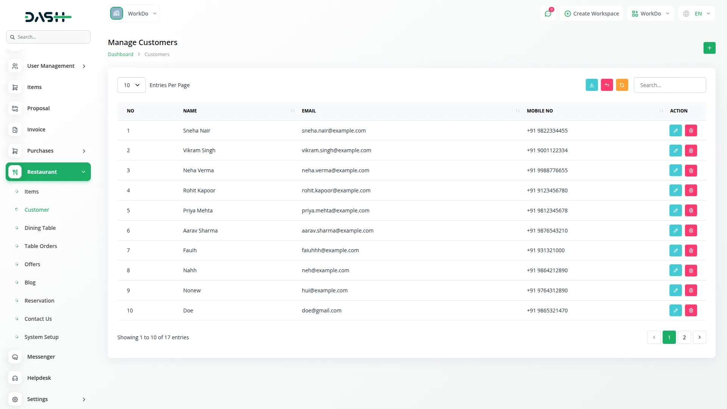Screen dimensions: 727x409
Task: Sort the table by MOBILE NO column
Action: (660, 111)
